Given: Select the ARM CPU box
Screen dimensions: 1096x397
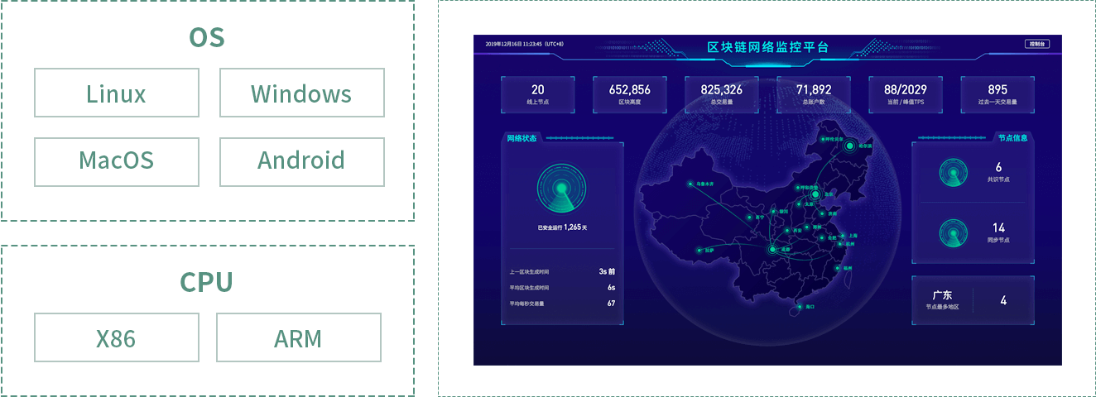Looking at the screenshot, I should click(x=298, y=337).
